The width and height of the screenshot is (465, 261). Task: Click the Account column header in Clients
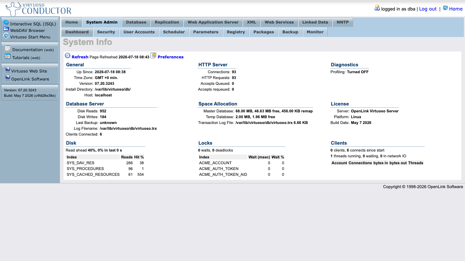coord(339,163)
